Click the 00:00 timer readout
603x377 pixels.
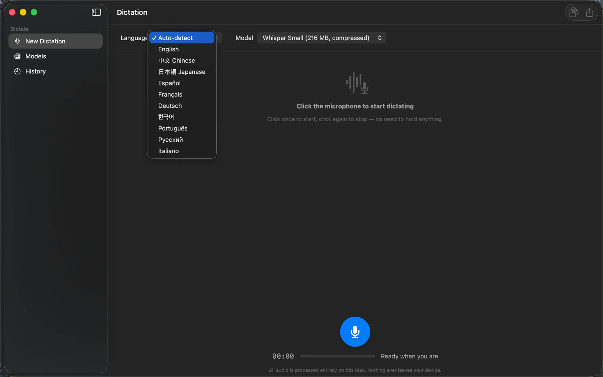(x=283, y=356)
